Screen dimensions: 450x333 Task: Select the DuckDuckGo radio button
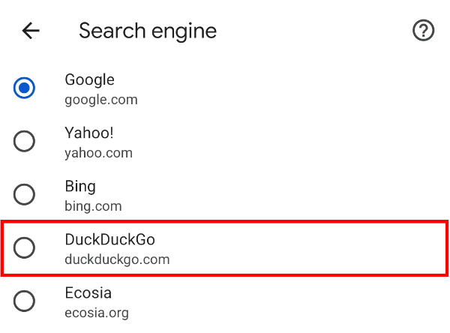tap(25, 247)
